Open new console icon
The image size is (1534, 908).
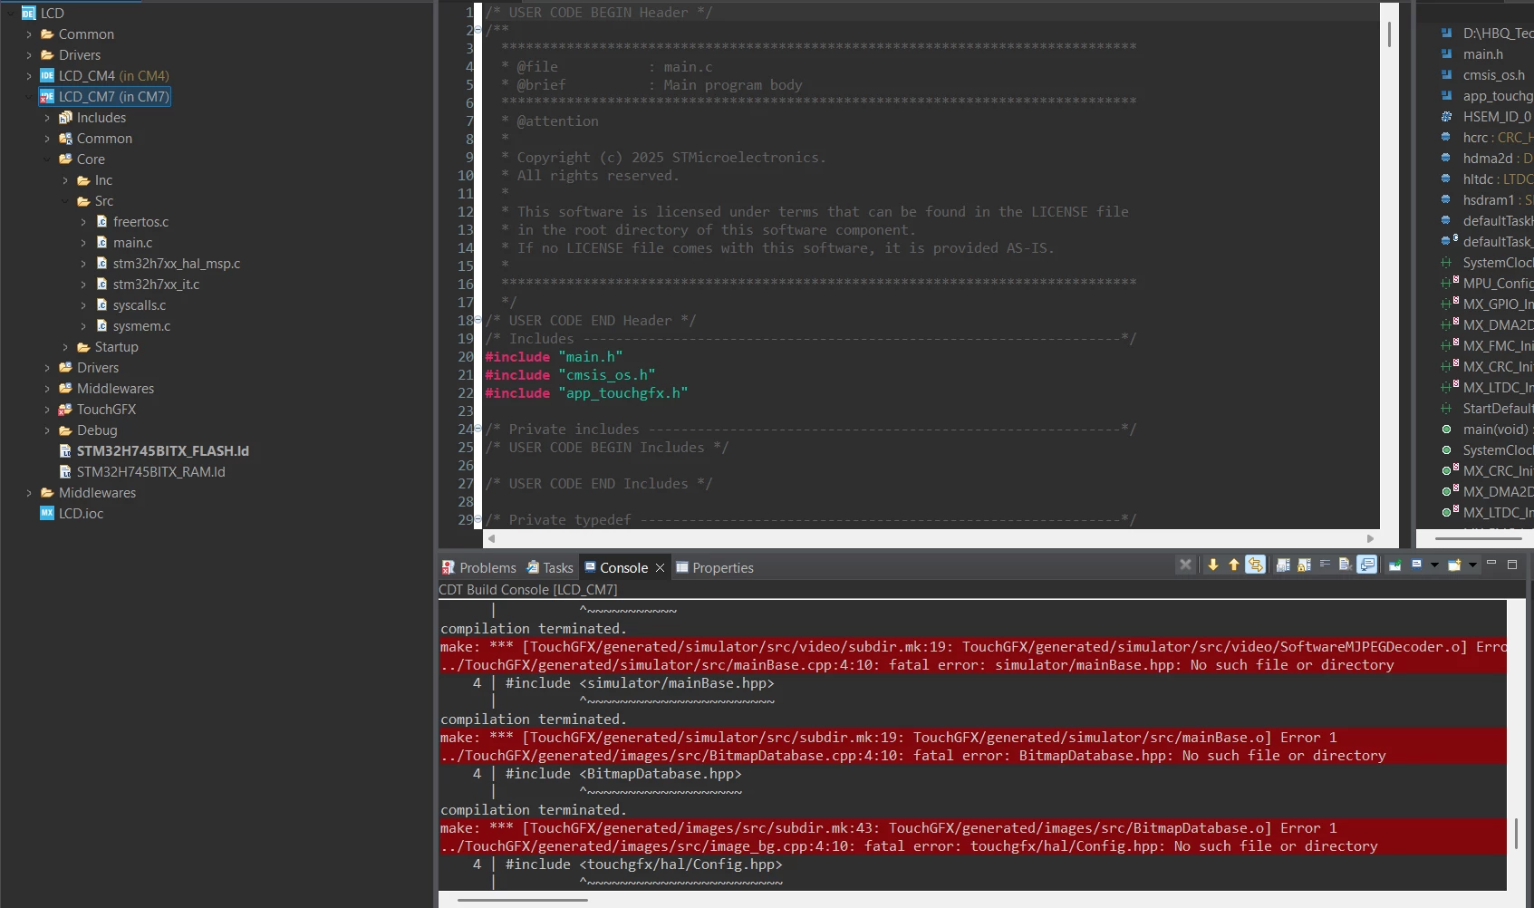click(x=1455, y=565)
